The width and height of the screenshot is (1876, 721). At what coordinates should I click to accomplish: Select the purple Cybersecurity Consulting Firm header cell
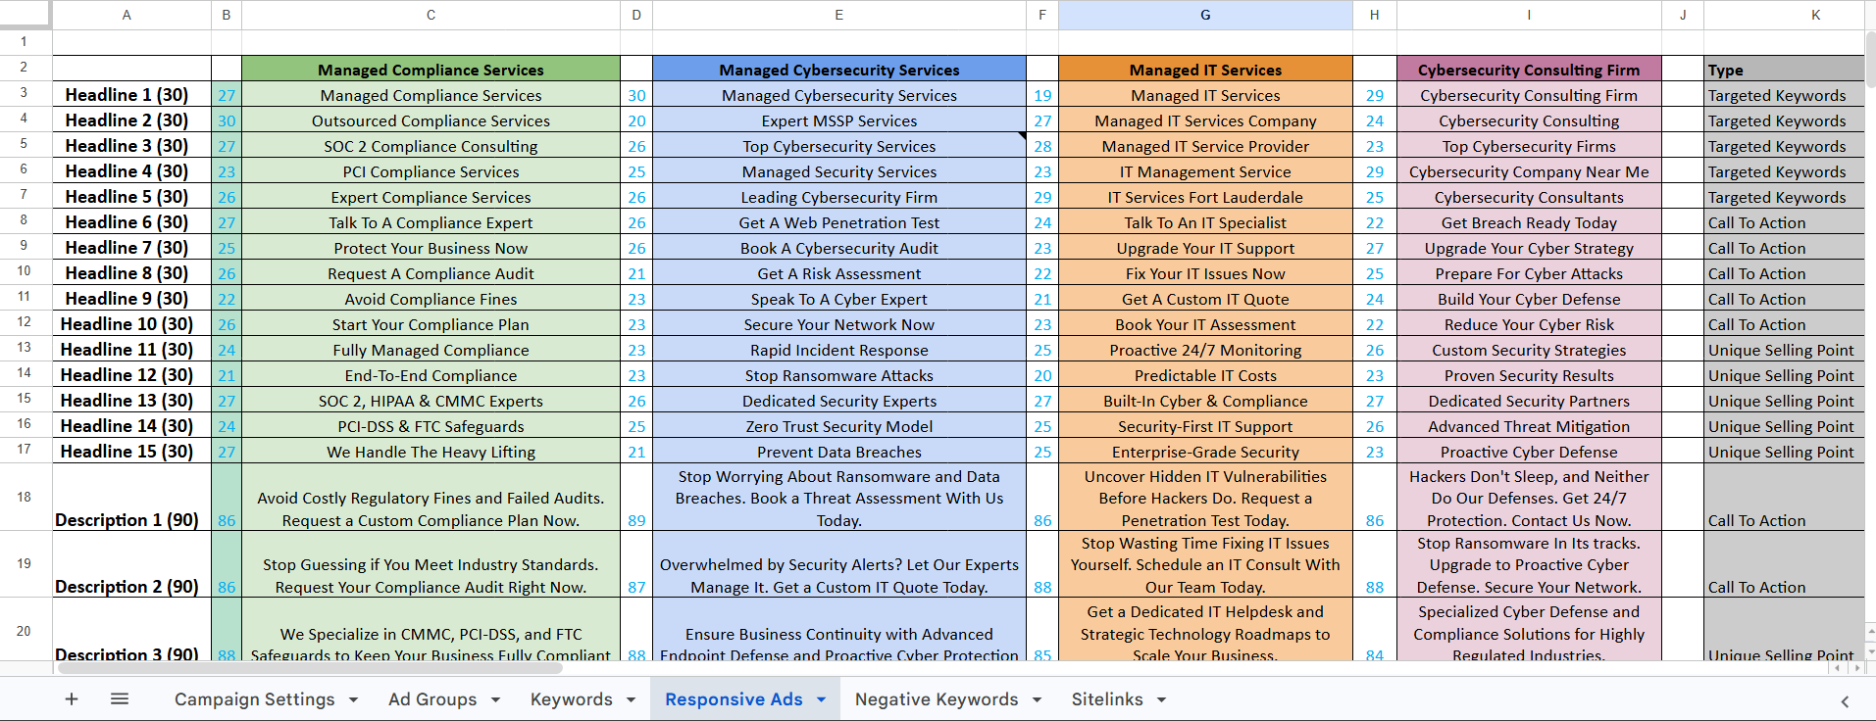coord(1529,69)
